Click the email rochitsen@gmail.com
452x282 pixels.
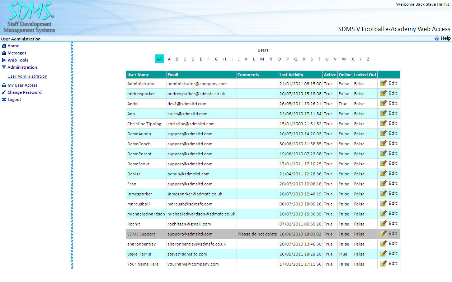pyautogui.click(x=189, y=224)
